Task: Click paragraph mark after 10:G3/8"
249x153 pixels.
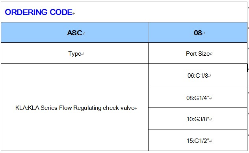Action: (211, 120)
